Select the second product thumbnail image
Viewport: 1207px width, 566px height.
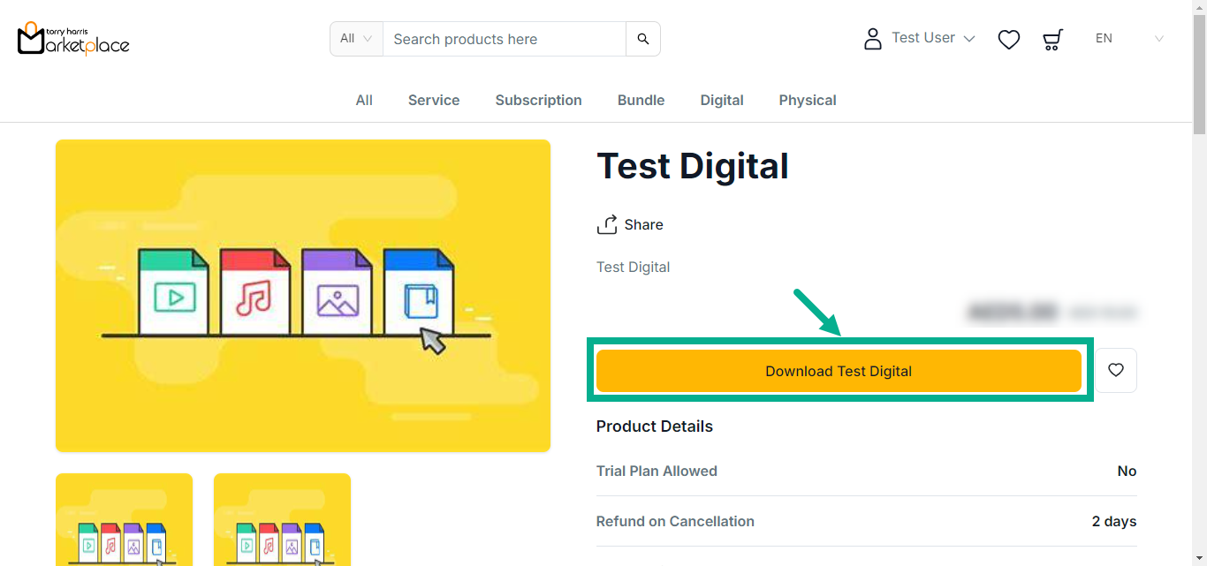282,521
